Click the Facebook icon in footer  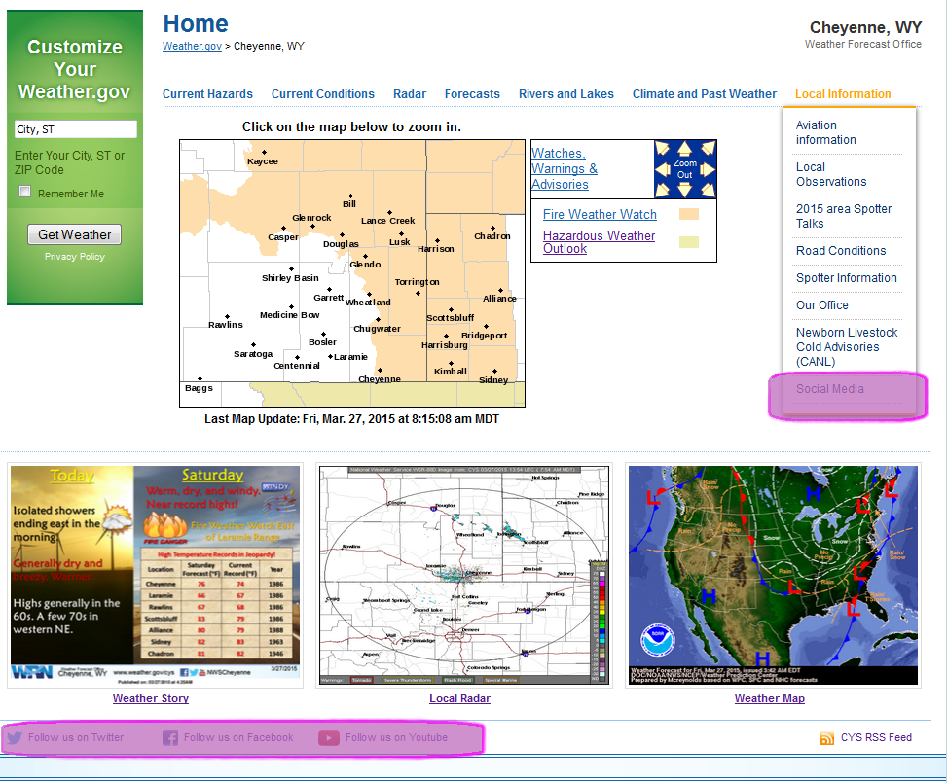pyautogui.click(x=169, y=737)
